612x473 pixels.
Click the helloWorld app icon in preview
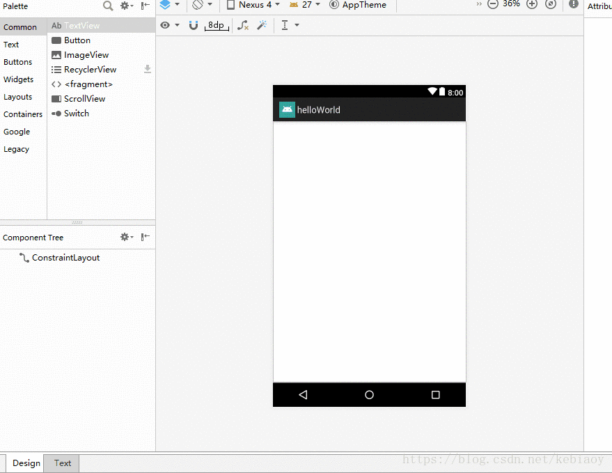point(287,110)
